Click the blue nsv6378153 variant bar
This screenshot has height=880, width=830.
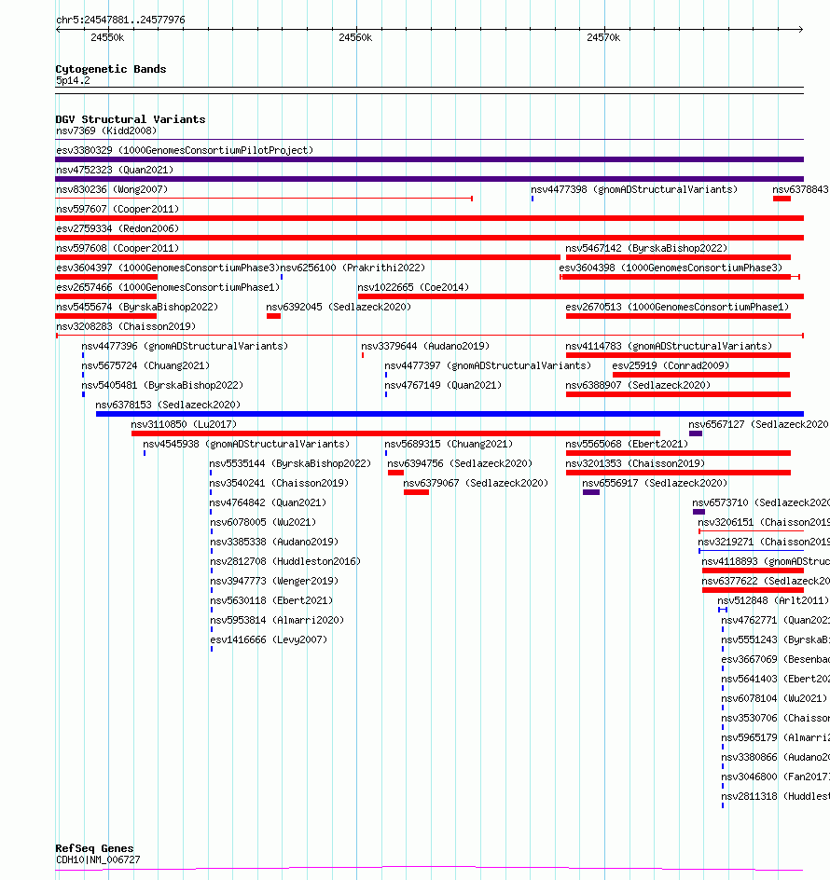click(x=450, y=414)
